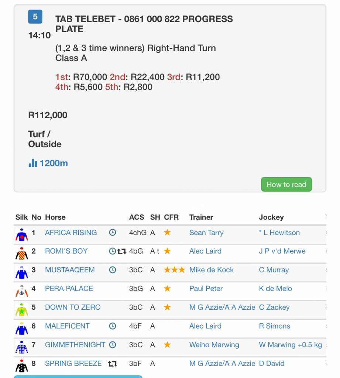Click the jockey silk icon for PERA PALACE
This screenshot has width=340, height=378.
click(x=22, y=290)
